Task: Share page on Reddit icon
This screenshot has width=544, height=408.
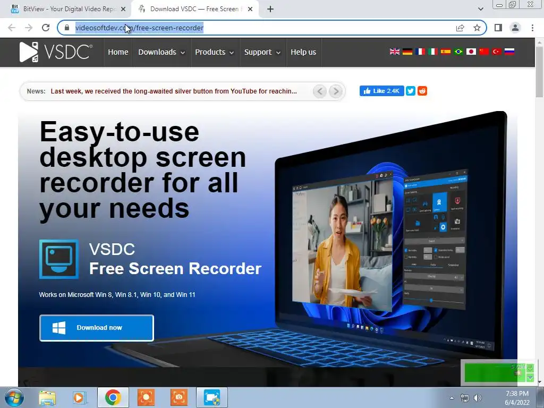Action: tap(422, 91)
